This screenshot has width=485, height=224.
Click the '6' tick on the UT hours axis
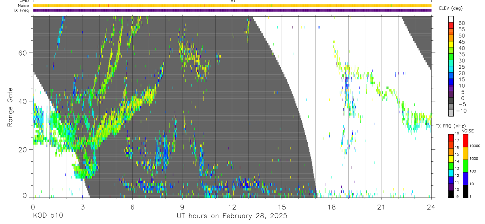(x=132, y=207)
